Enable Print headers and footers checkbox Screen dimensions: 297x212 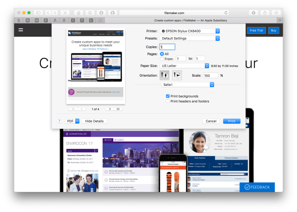point(168,101)
